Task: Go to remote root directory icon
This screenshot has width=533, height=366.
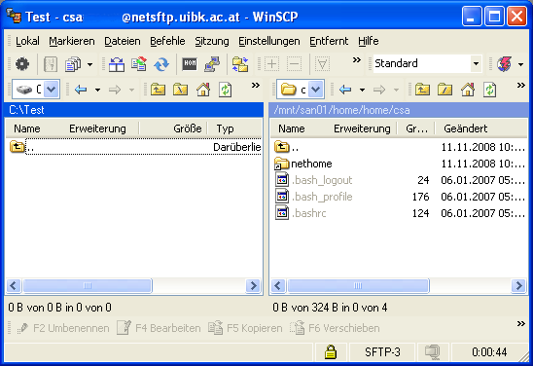Action: tap(444, 90)
